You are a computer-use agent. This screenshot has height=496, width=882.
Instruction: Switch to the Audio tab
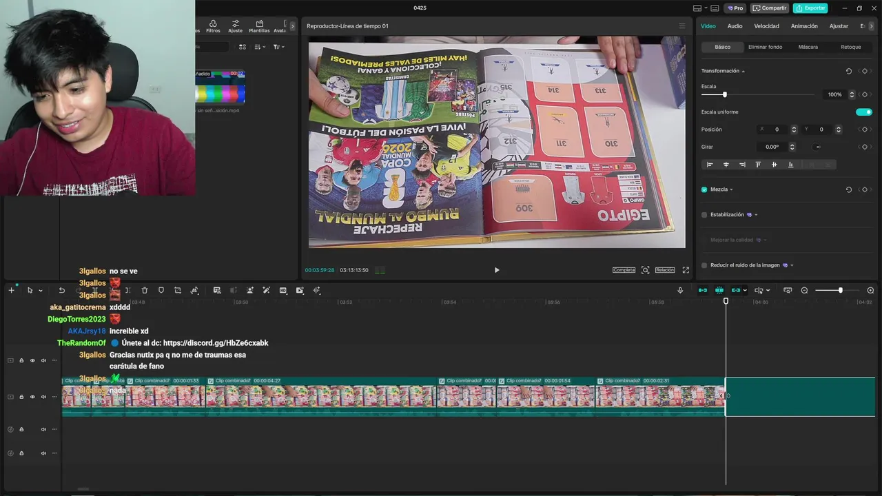(735, 26)
